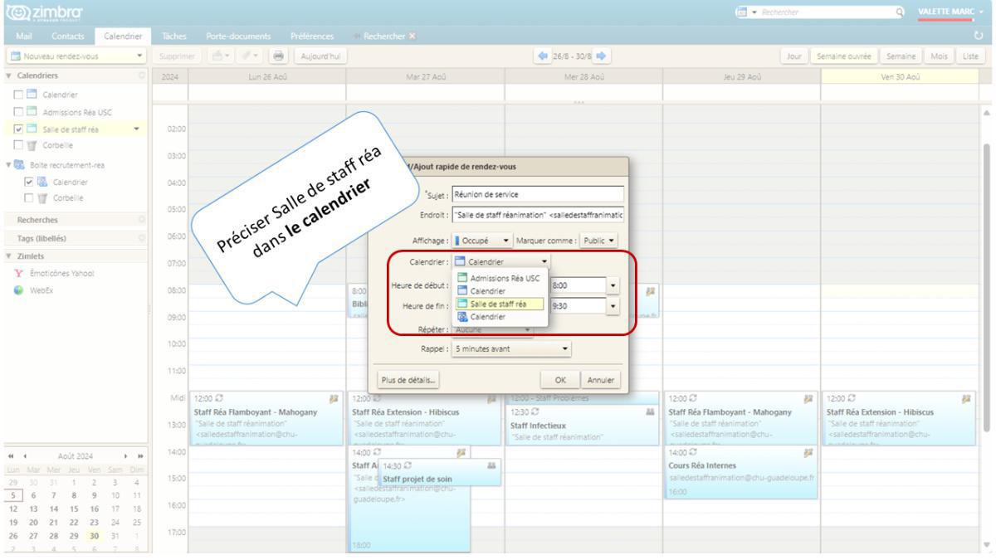The height and width of the screenshot is (560, 996).
Task: Click the search magnifier icon
Action: pyautogui.click(x=899, y=12)
